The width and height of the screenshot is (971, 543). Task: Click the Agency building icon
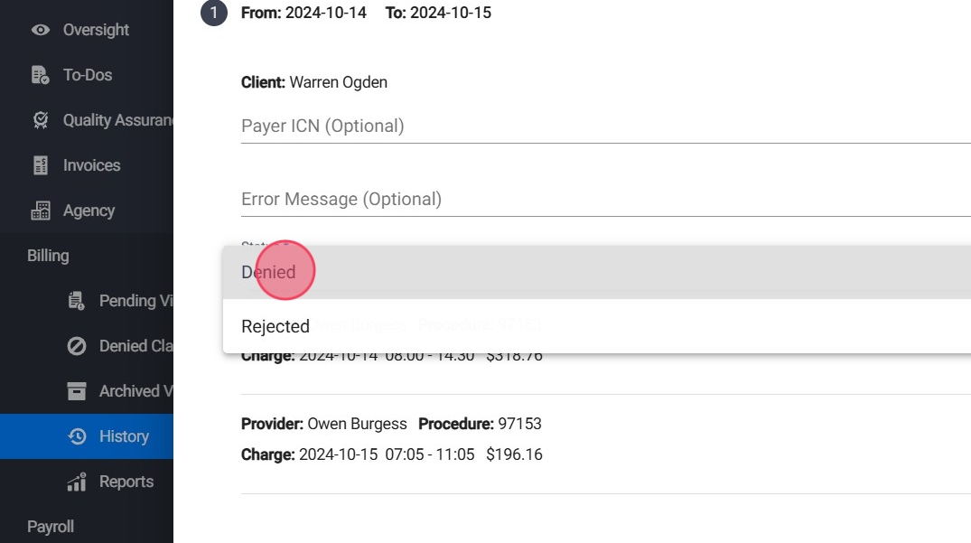click(x=40, y=211)
